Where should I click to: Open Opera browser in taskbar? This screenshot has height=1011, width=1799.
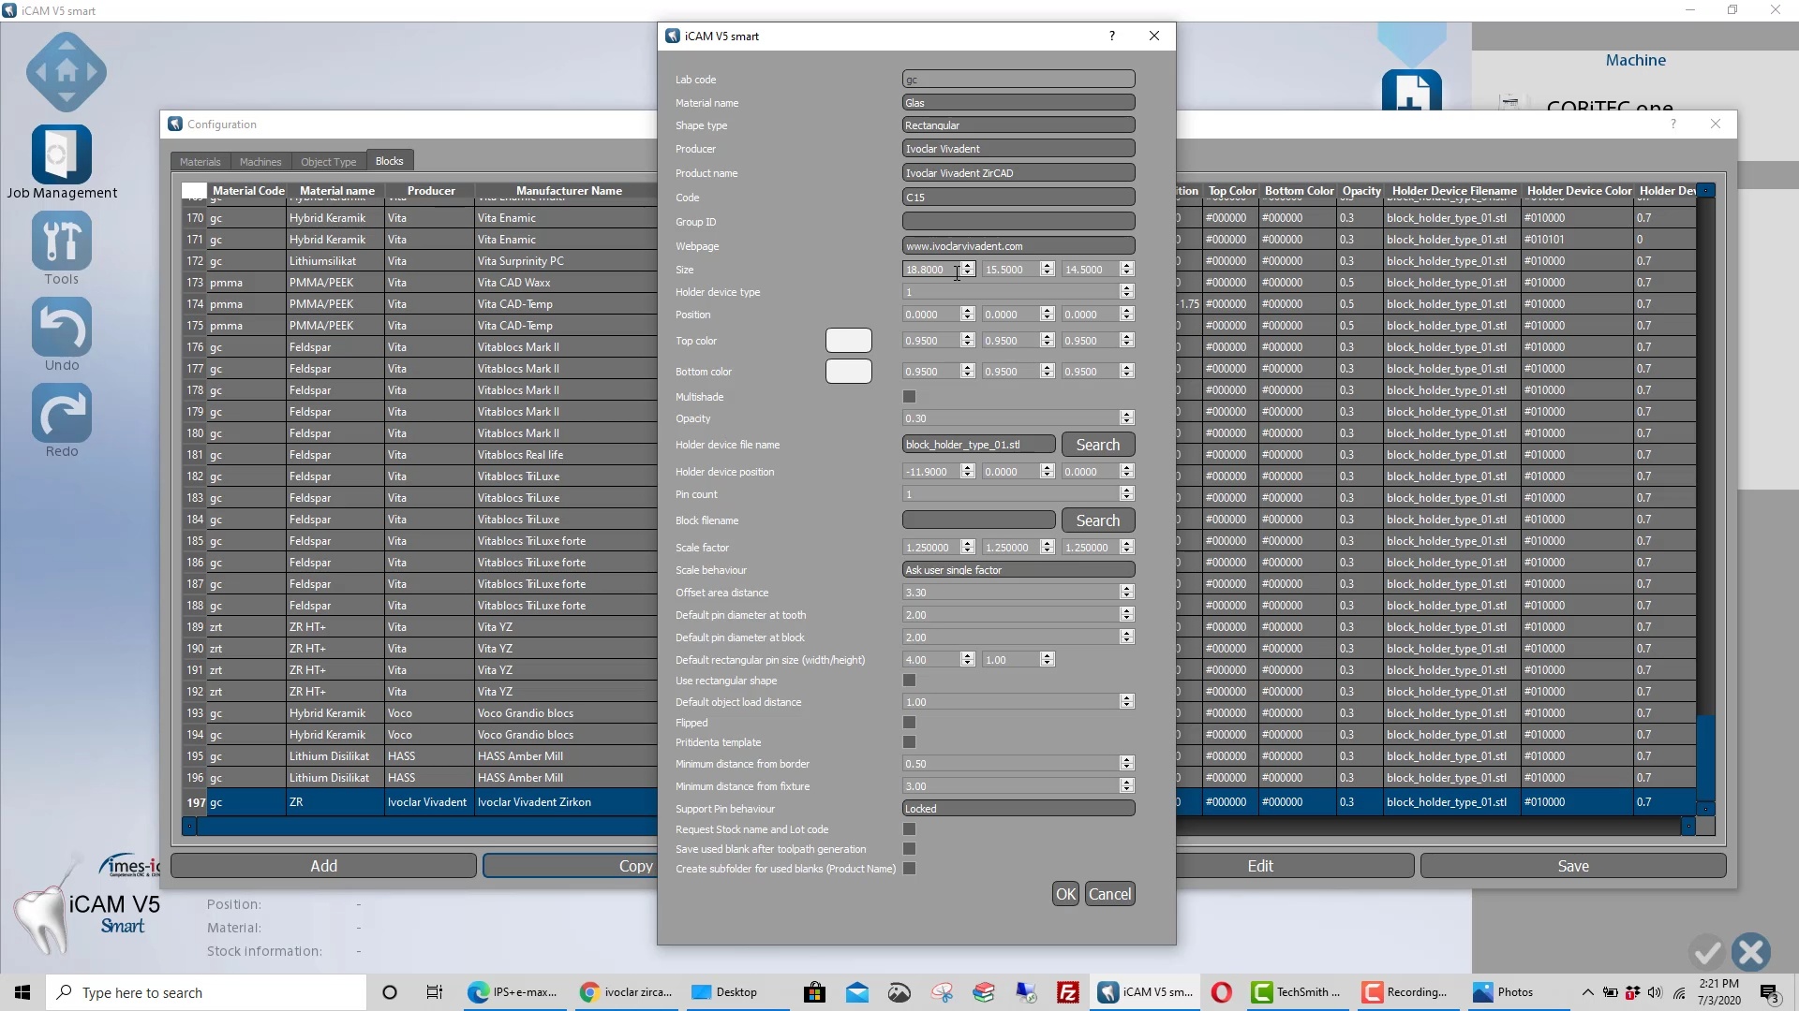pyautogui.click(x=1221, y=992)
